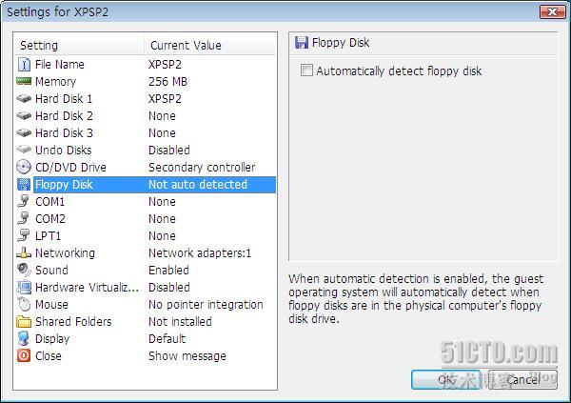Click the Disabled value for Hardware Virtualization
The height and width of the screenshot is (403, 571).
[x=169, y=288]
